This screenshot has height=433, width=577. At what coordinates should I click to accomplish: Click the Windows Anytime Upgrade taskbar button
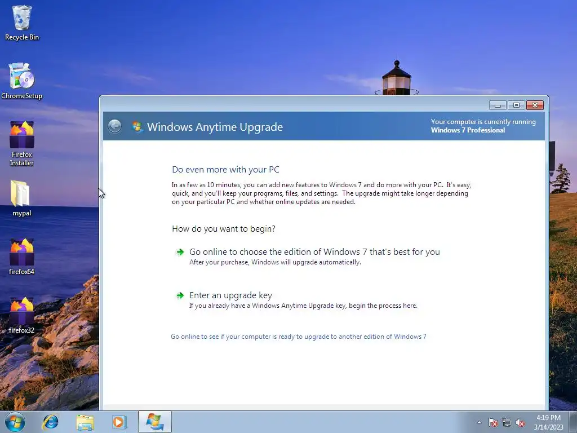[x=155, y=422]
